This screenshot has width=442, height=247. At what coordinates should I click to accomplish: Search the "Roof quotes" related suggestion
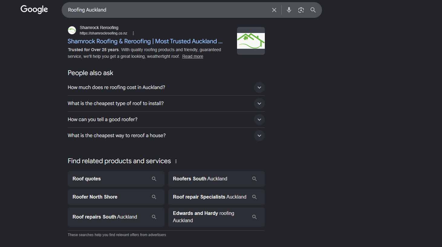[x=116, y=179]
